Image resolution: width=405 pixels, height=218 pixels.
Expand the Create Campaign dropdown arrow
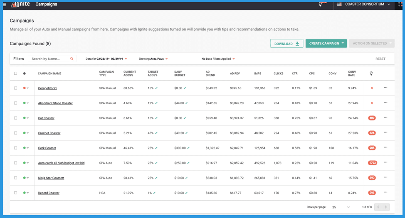point(343,43)
